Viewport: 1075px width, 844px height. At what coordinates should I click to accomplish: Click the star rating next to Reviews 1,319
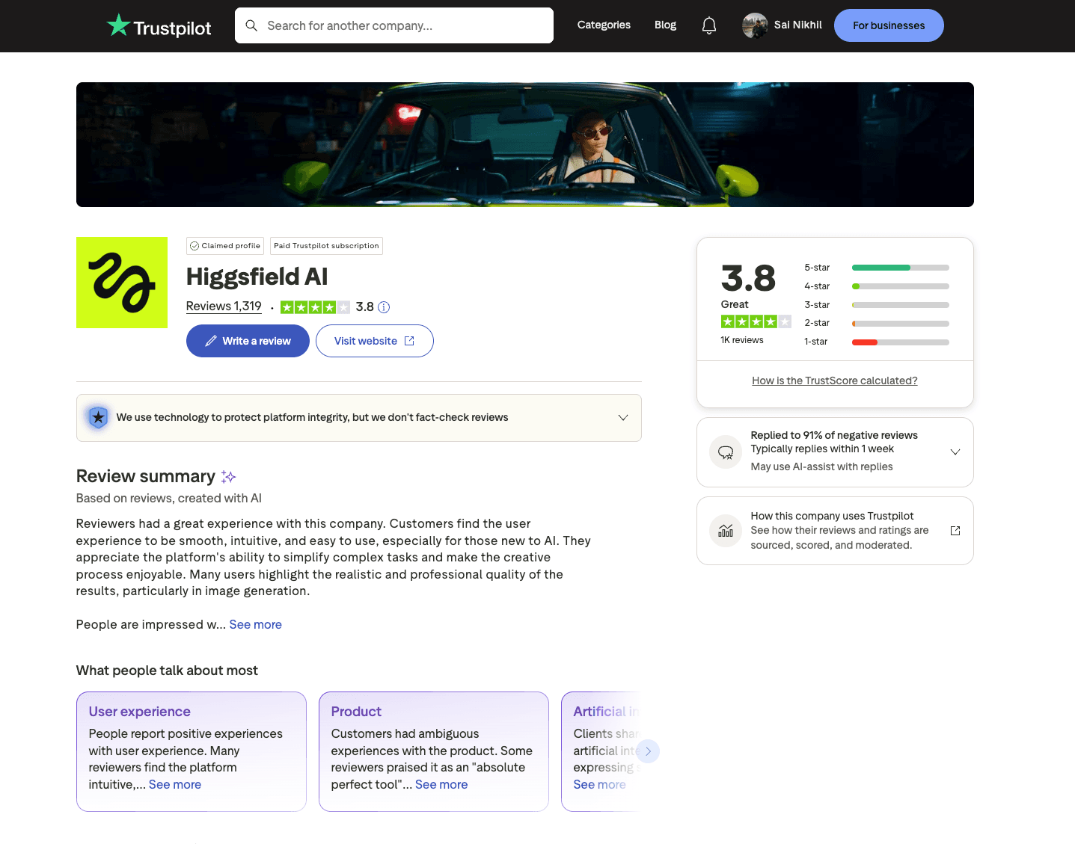tap(315, 307)
